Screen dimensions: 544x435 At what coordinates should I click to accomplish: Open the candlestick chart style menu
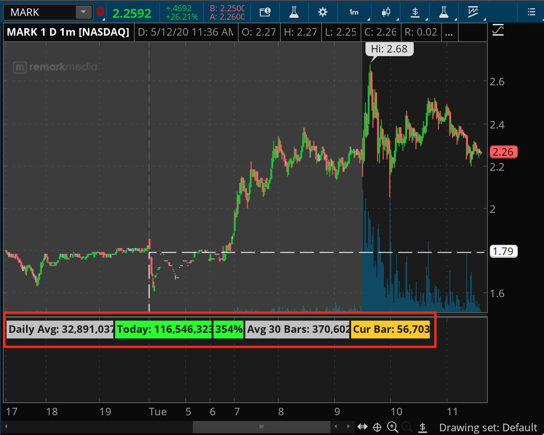point(386,12)
